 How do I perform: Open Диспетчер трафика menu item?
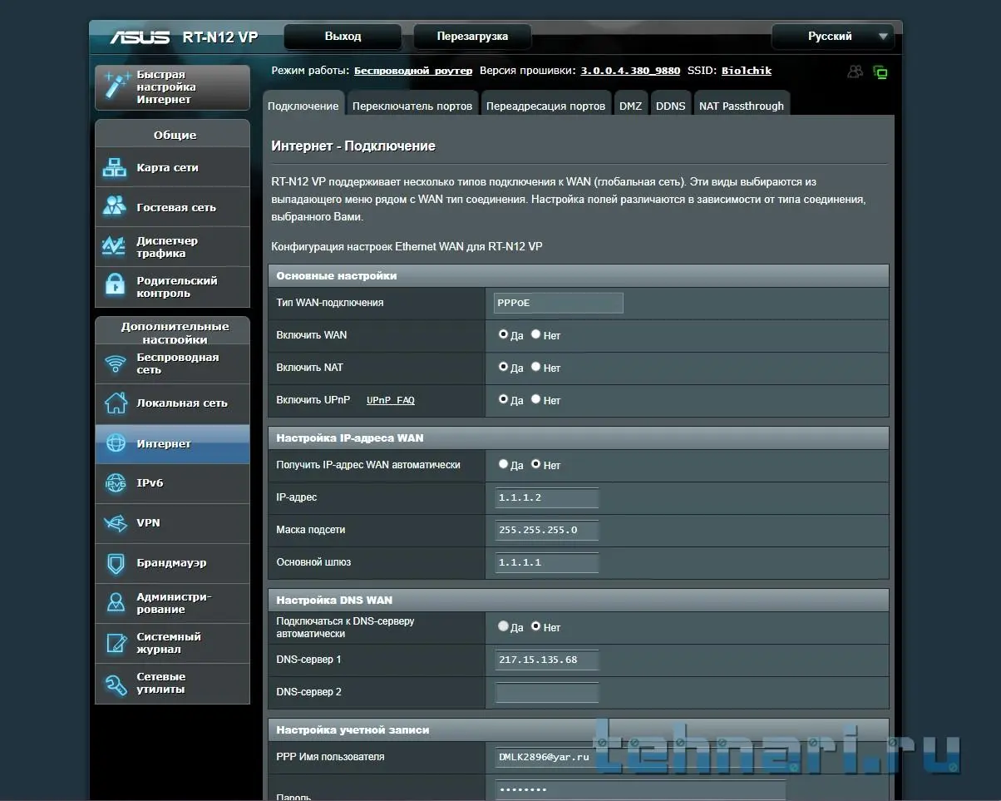[x=172, y=247]
